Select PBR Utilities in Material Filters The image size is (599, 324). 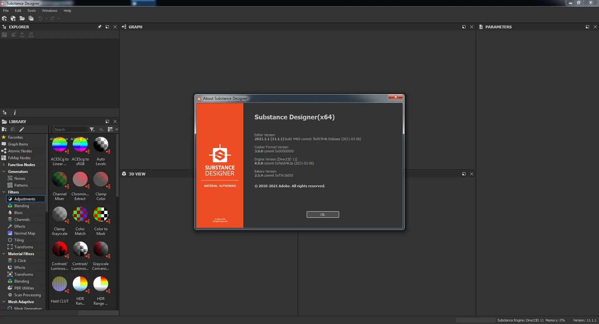24,288
